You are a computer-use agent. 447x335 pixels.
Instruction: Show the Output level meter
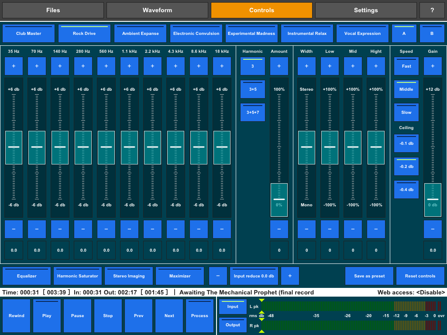pos(233,325)
